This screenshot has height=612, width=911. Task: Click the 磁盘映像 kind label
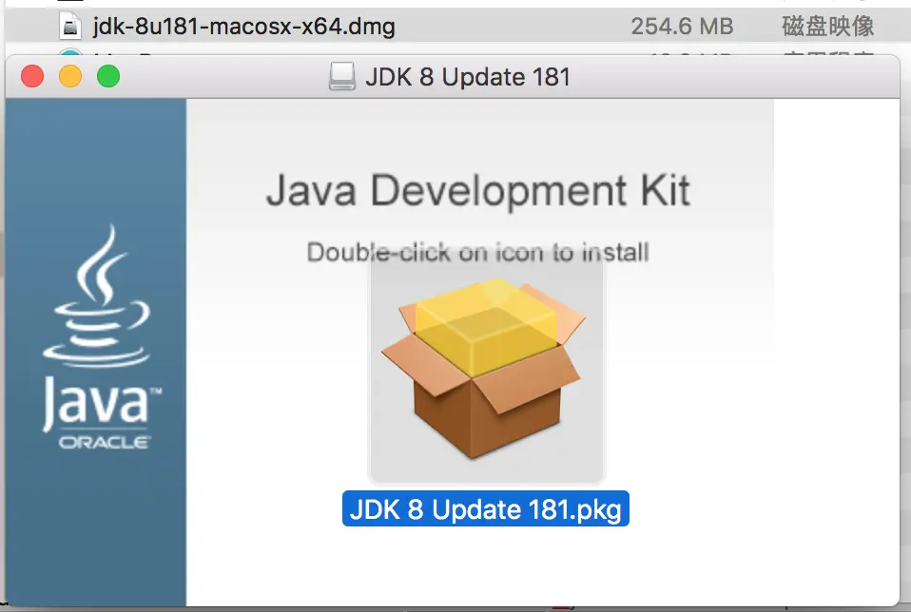pyautogui.click(x=828, y=26)
